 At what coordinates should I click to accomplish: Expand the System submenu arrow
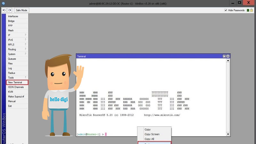click(26, 54)
